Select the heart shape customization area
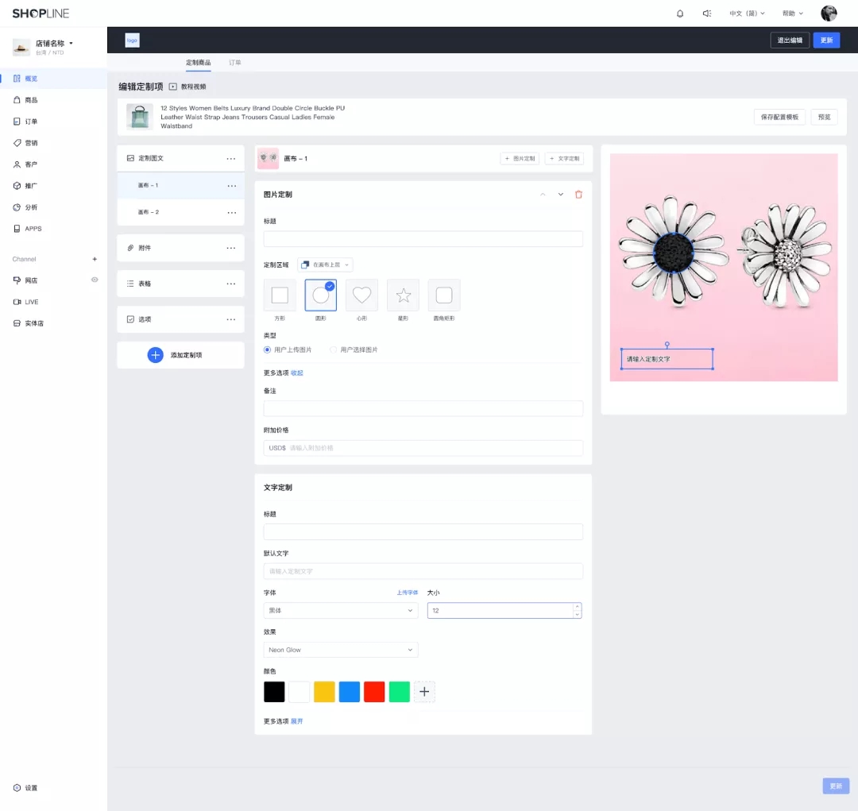The image size is (858, 811). (x=361, y=295)
